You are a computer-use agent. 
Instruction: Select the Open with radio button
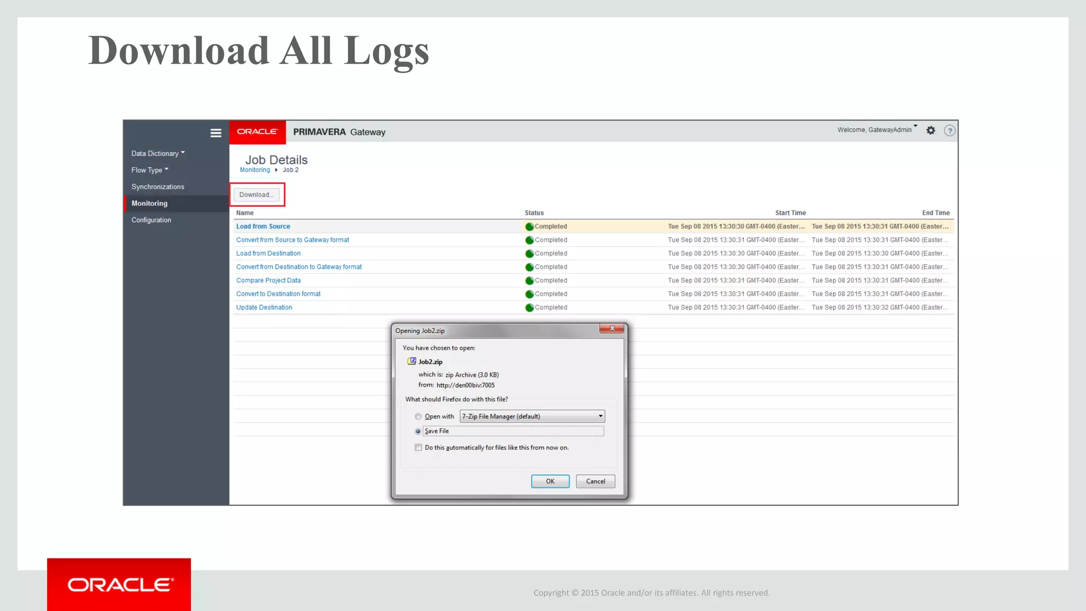(418, 417)
